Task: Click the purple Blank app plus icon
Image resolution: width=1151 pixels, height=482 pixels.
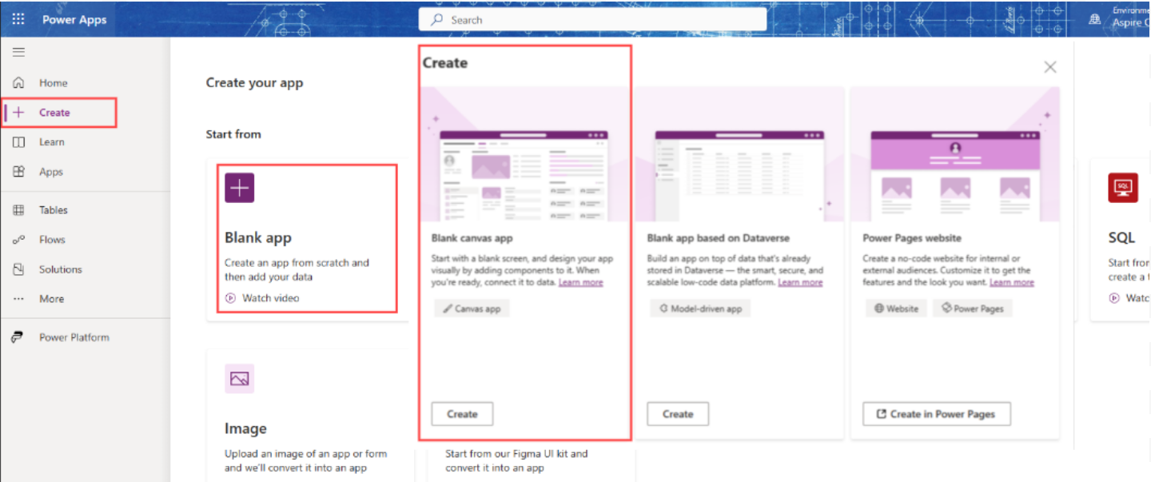Action: pyautogui.click(x=239, y=188)
